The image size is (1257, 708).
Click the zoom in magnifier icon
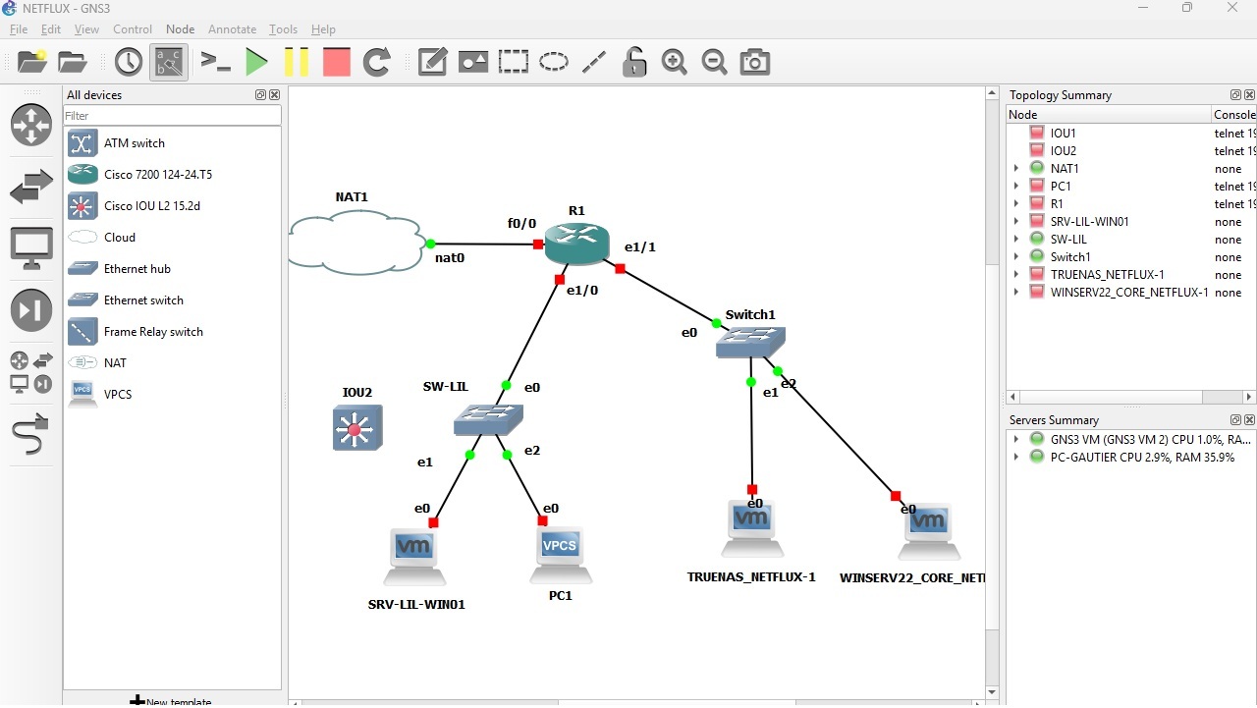[x=674, y=63]
